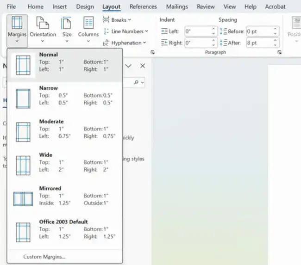
Task: Open the File tab
Action: tap(11, 7)
